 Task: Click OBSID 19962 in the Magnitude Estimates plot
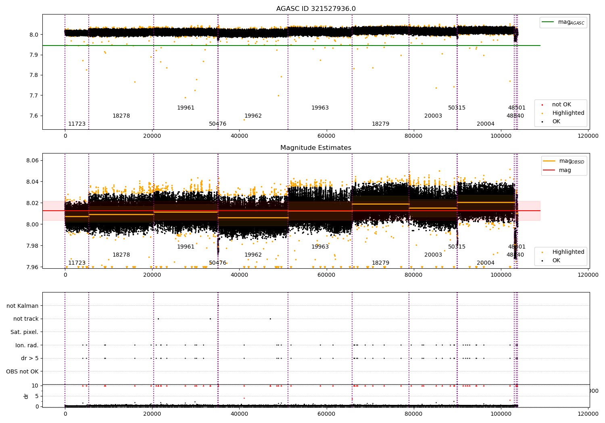tap(253, 255)
